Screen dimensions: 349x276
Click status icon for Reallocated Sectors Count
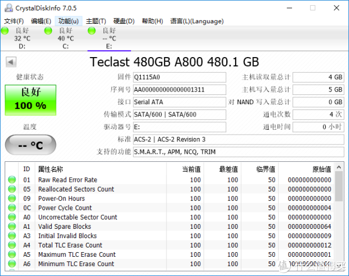(12, 189)
